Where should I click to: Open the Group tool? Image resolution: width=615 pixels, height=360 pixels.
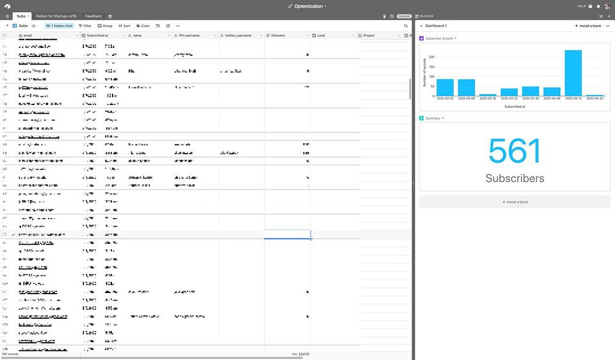pyautogui.click(x=105, y=26)
